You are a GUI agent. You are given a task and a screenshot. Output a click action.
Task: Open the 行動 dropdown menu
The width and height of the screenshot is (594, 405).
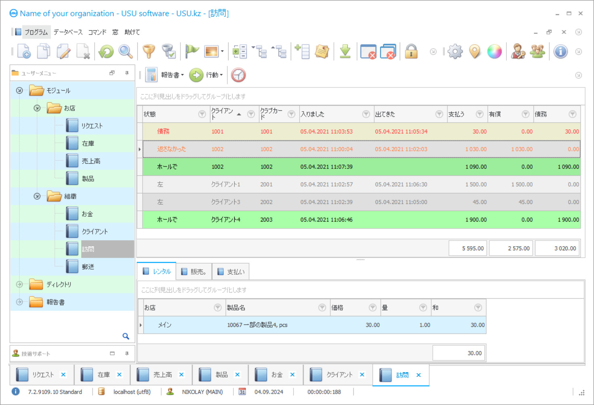point(214,75)
